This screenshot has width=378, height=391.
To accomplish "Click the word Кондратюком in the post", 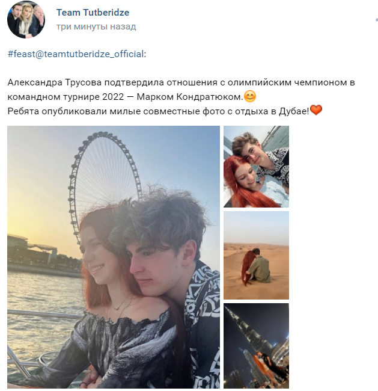I will (209, 97).
